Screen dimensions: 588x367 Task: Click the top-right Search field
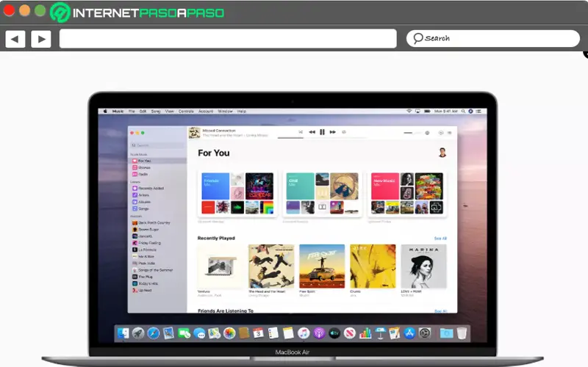(492, 39)
